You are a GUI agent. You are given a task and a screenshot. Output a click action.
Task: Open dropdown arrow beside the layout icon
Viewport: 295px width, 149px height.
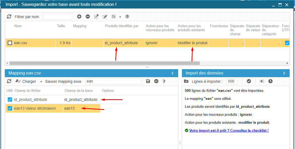click(120, 17)
